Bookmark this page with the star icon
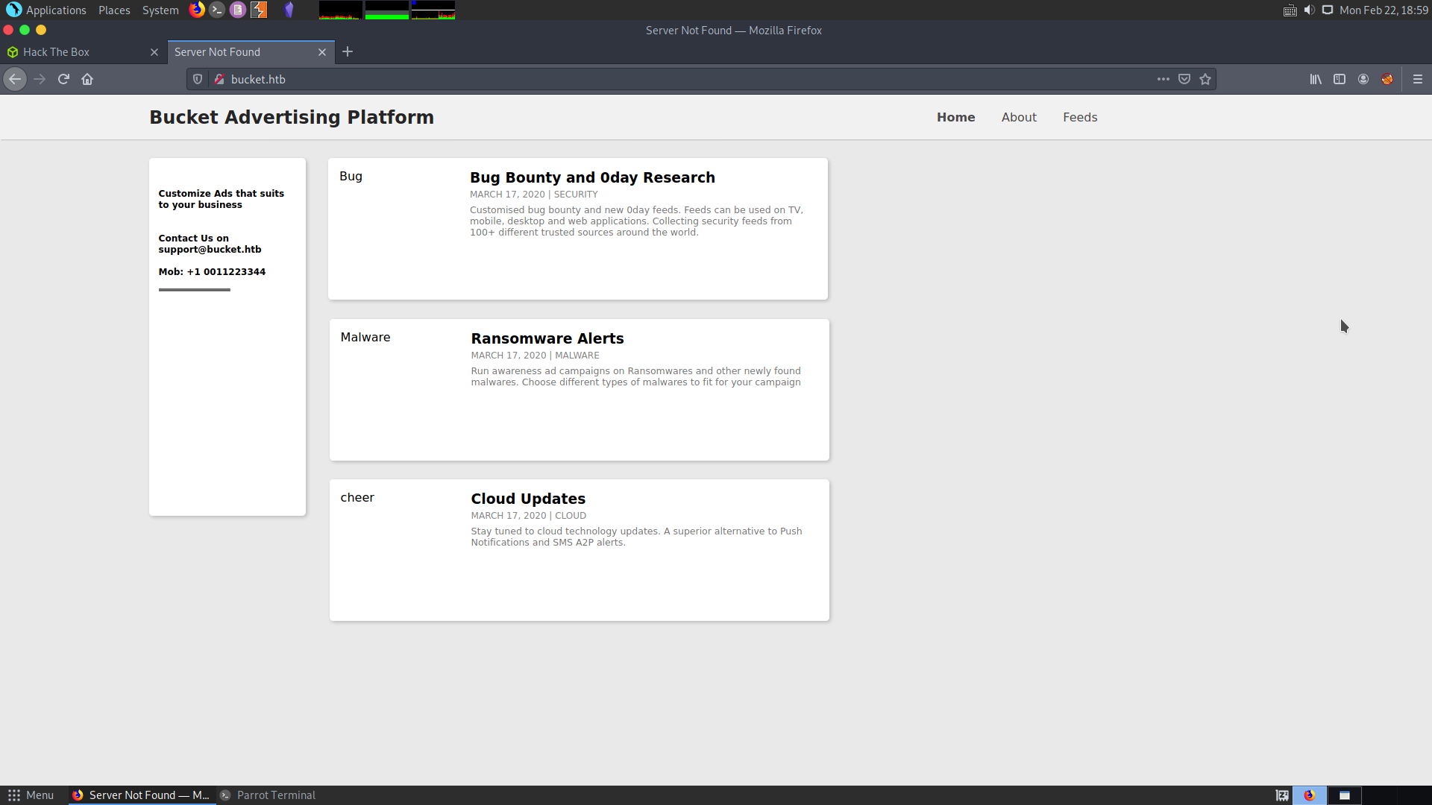 (x=1205, y=79)
